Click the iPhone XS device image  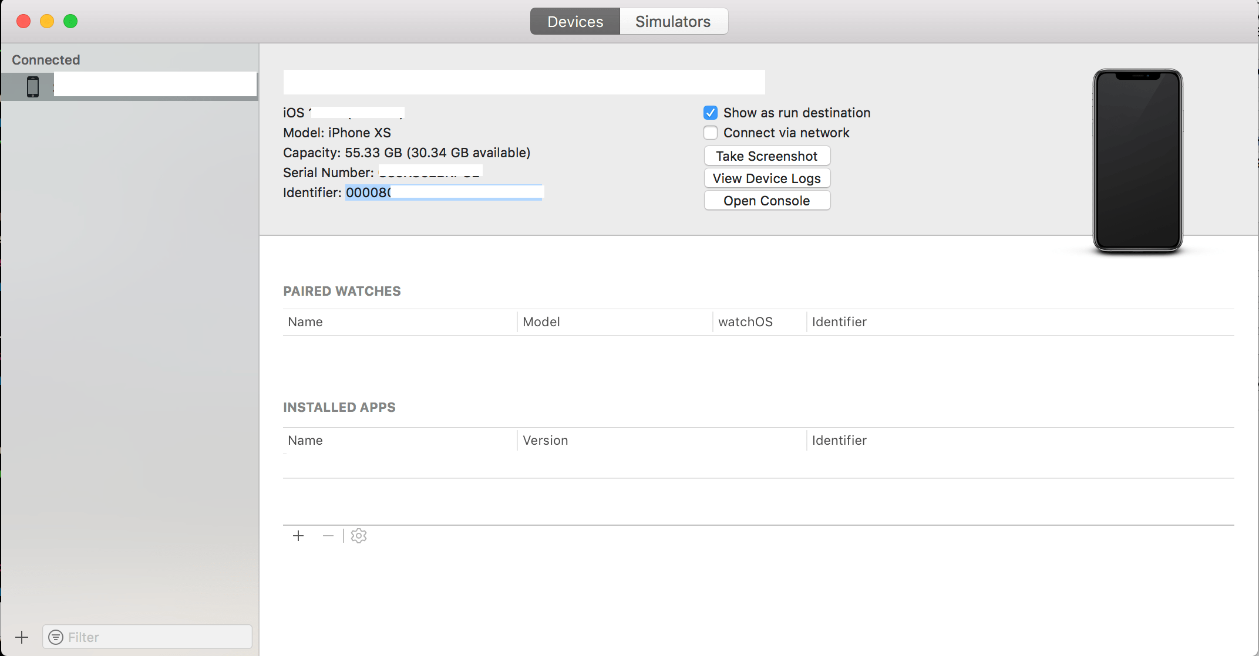pos(1137,161)
